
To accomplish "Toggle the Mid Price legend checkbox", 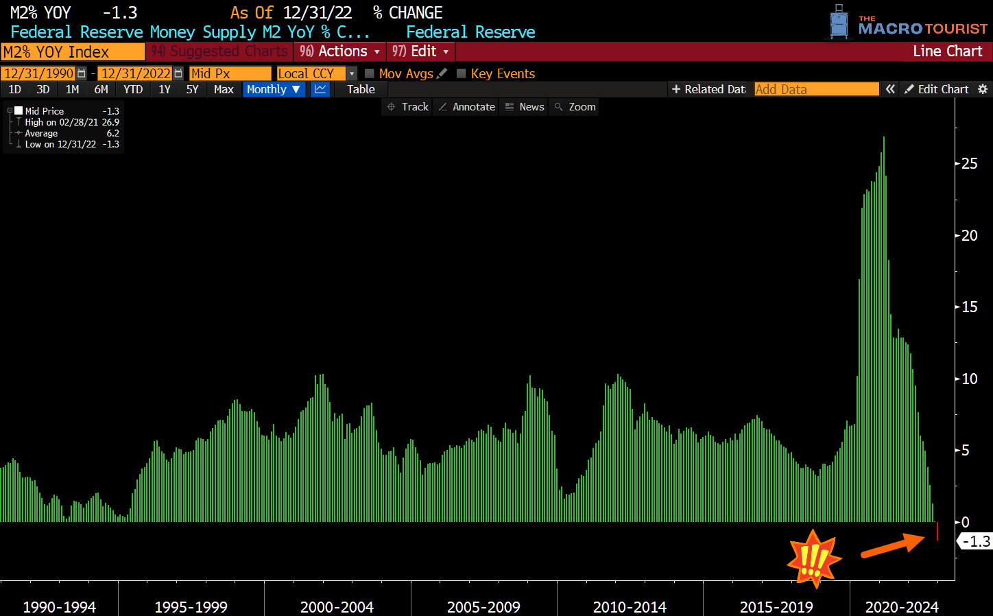I will point(19,110).
